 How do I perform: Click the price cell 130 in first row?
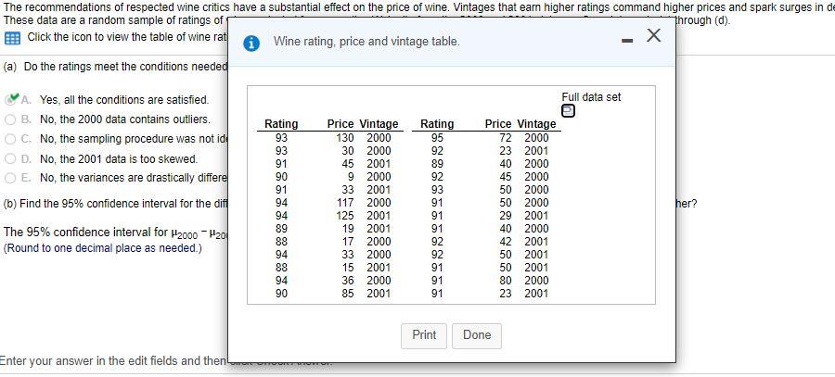(x=346, y=138)
